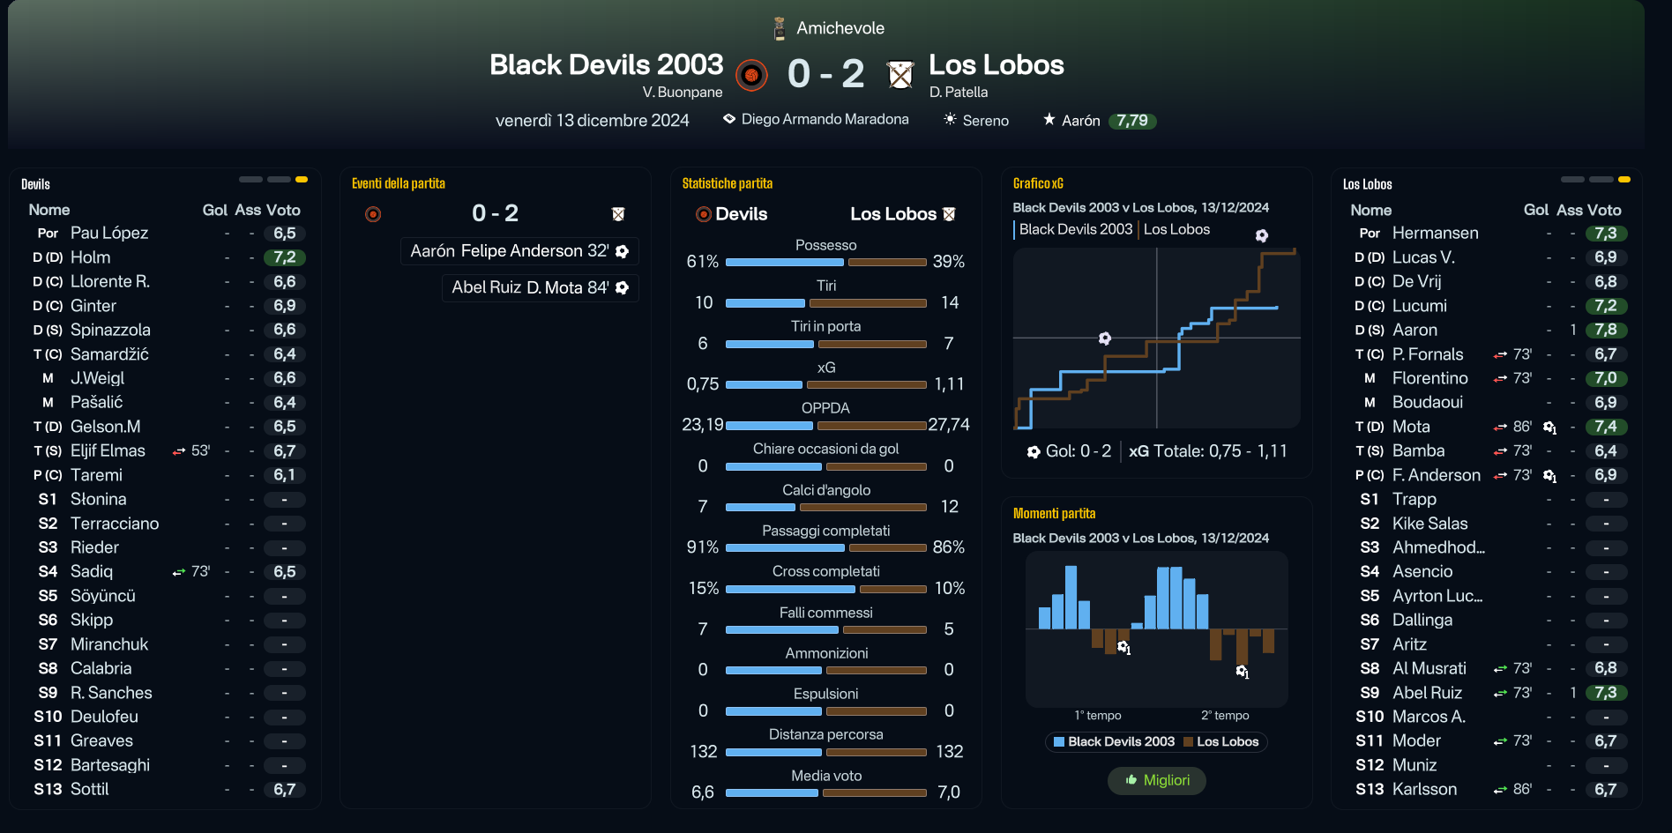Image resolution: width=1672 pixels, height=833 pixels.
Task: Click Sadiq's green substitution-in icon
Action: [x=179, y=572]
